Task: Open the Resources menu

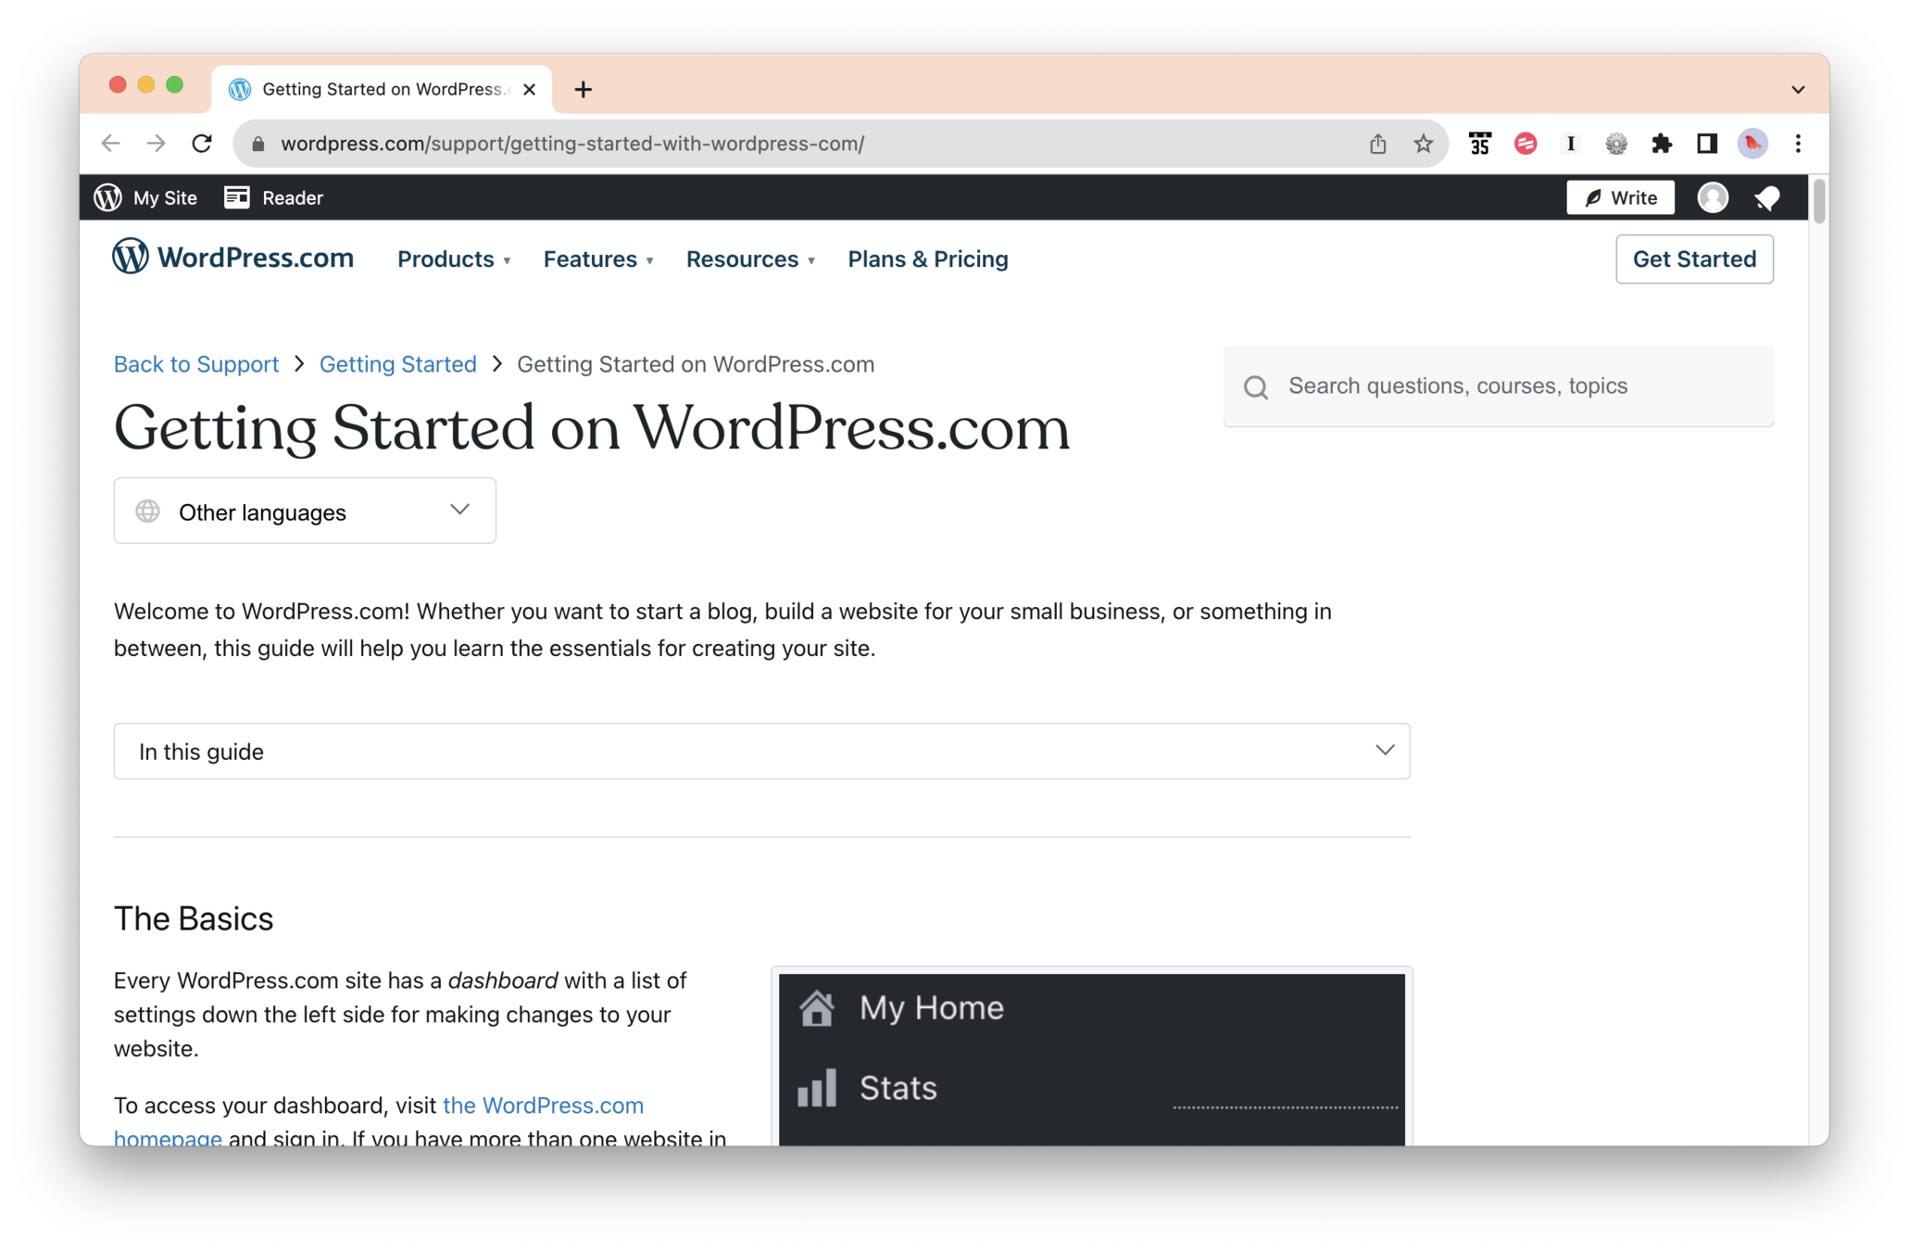Action: 750,259
